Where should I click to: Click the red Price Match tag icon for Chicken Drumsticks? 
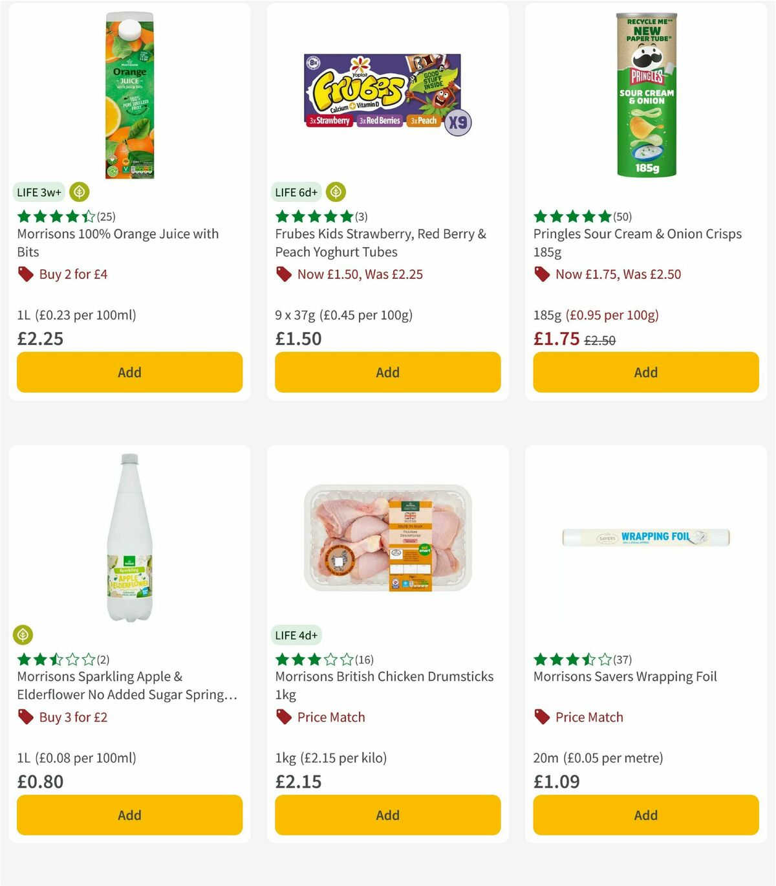(283, 717)
